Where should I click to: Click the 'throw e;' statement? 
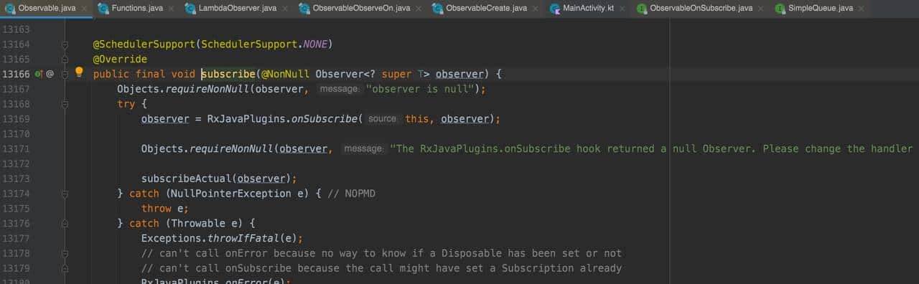[165, 209]
